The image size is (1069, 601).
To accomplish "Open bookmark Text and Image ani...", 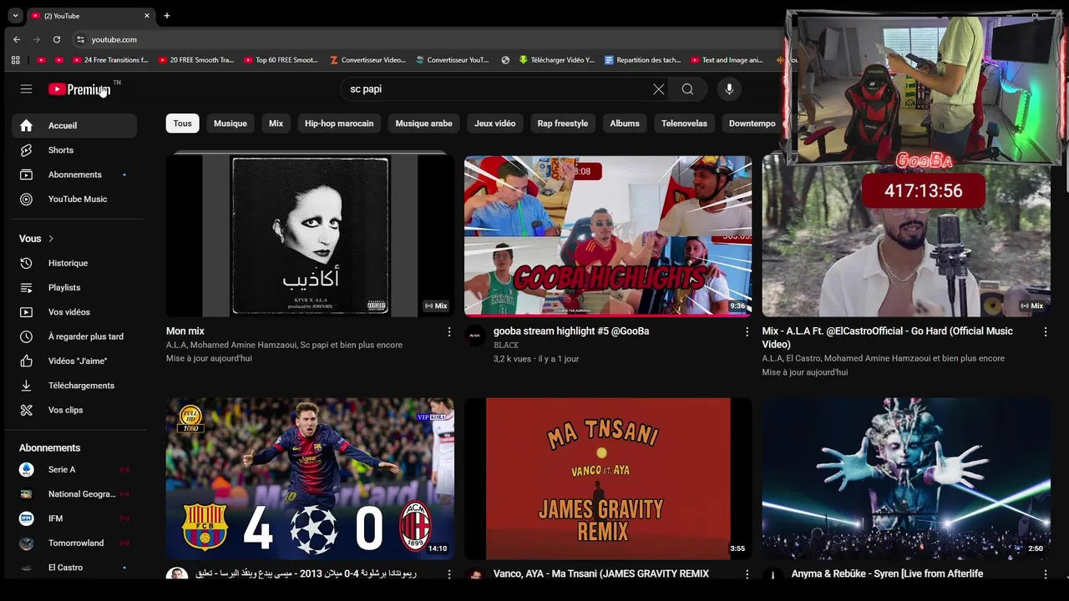I will 727,60.
